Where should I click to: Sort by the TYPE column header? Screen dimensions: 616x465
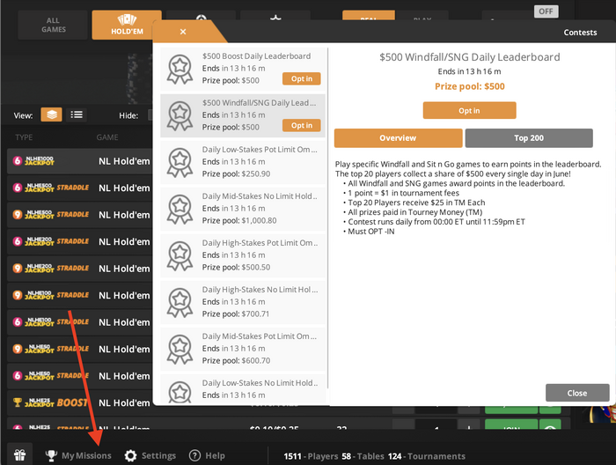[24, 137]
